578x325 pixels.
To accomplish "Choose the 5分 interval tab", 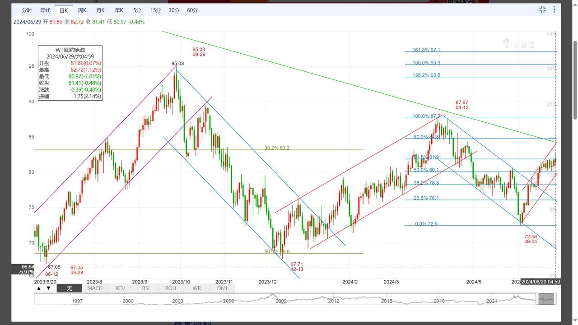I will [x=137, y=10].
